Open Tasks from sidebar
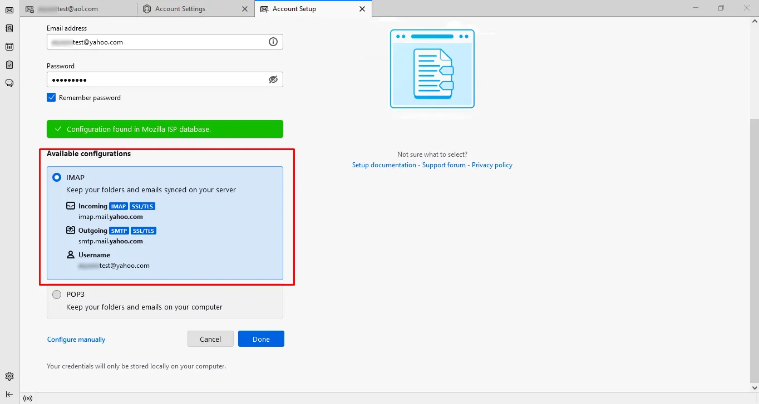This screenshot has width=759, height=404. point(9,65)
